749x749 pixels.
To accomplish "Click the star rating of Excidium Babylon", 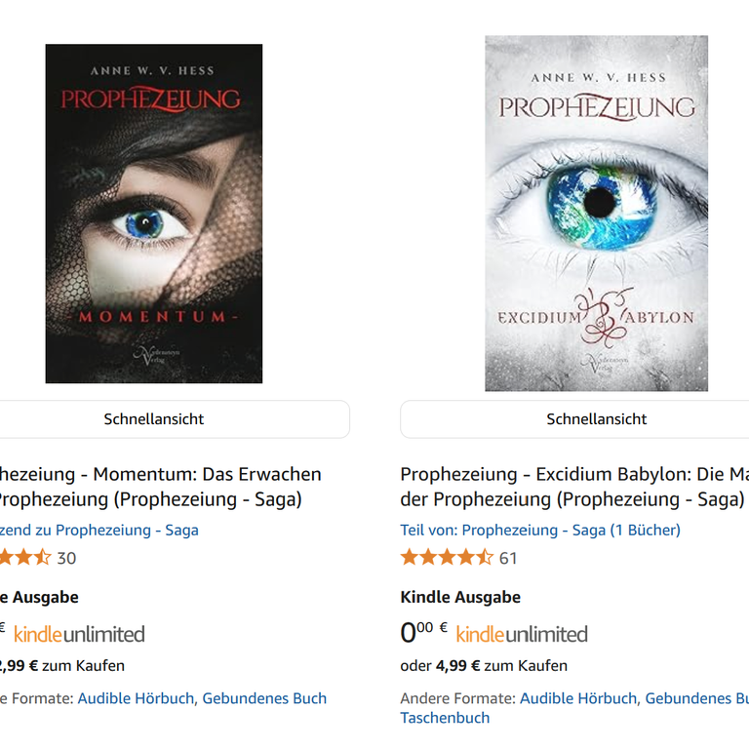I will click(447, 558).
